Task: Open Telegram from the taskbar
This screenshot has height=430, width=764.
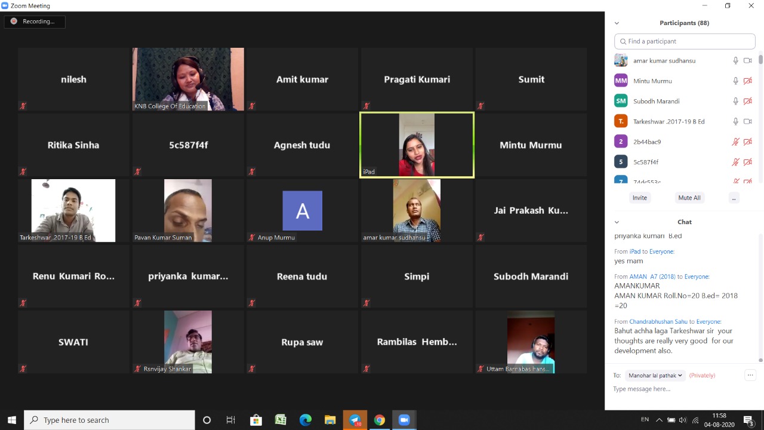Action: click(355, 420)
